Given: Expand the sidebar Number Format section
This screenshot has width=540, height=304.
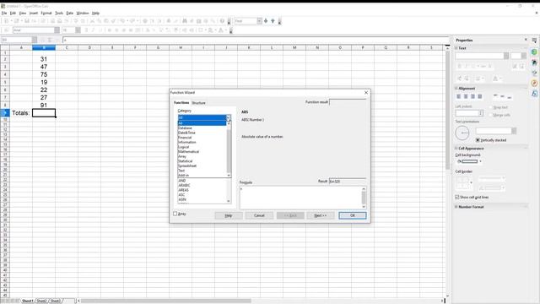Looking at the screenshot, I should click(456, 207).
